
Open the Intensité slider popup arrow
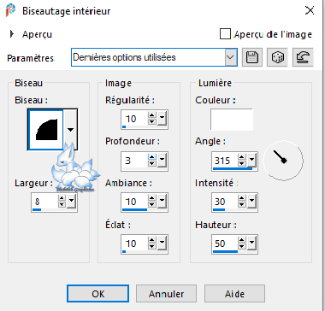251,202
